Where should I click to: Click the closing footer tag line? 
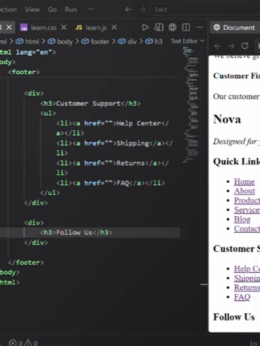(x=26, y=262)
